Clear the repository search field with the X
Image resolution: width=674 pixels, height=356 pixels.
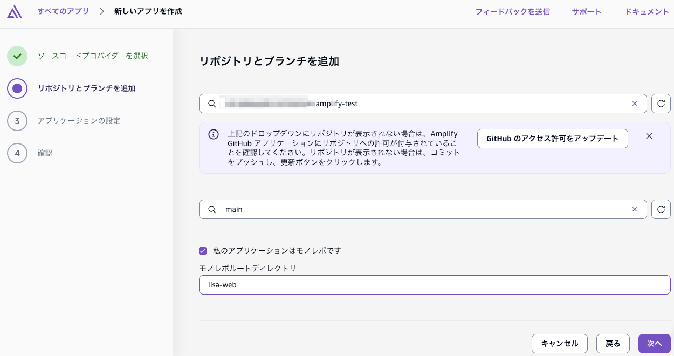[635, 104]
